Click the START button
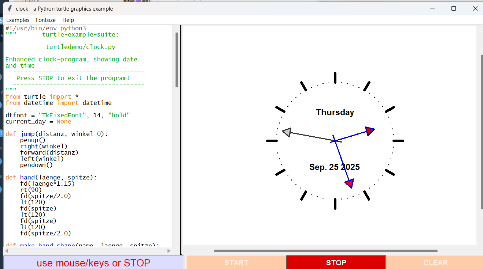Screen dimensions: 483x269 236,262
